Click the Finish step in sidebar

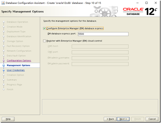tap(10, 89)
